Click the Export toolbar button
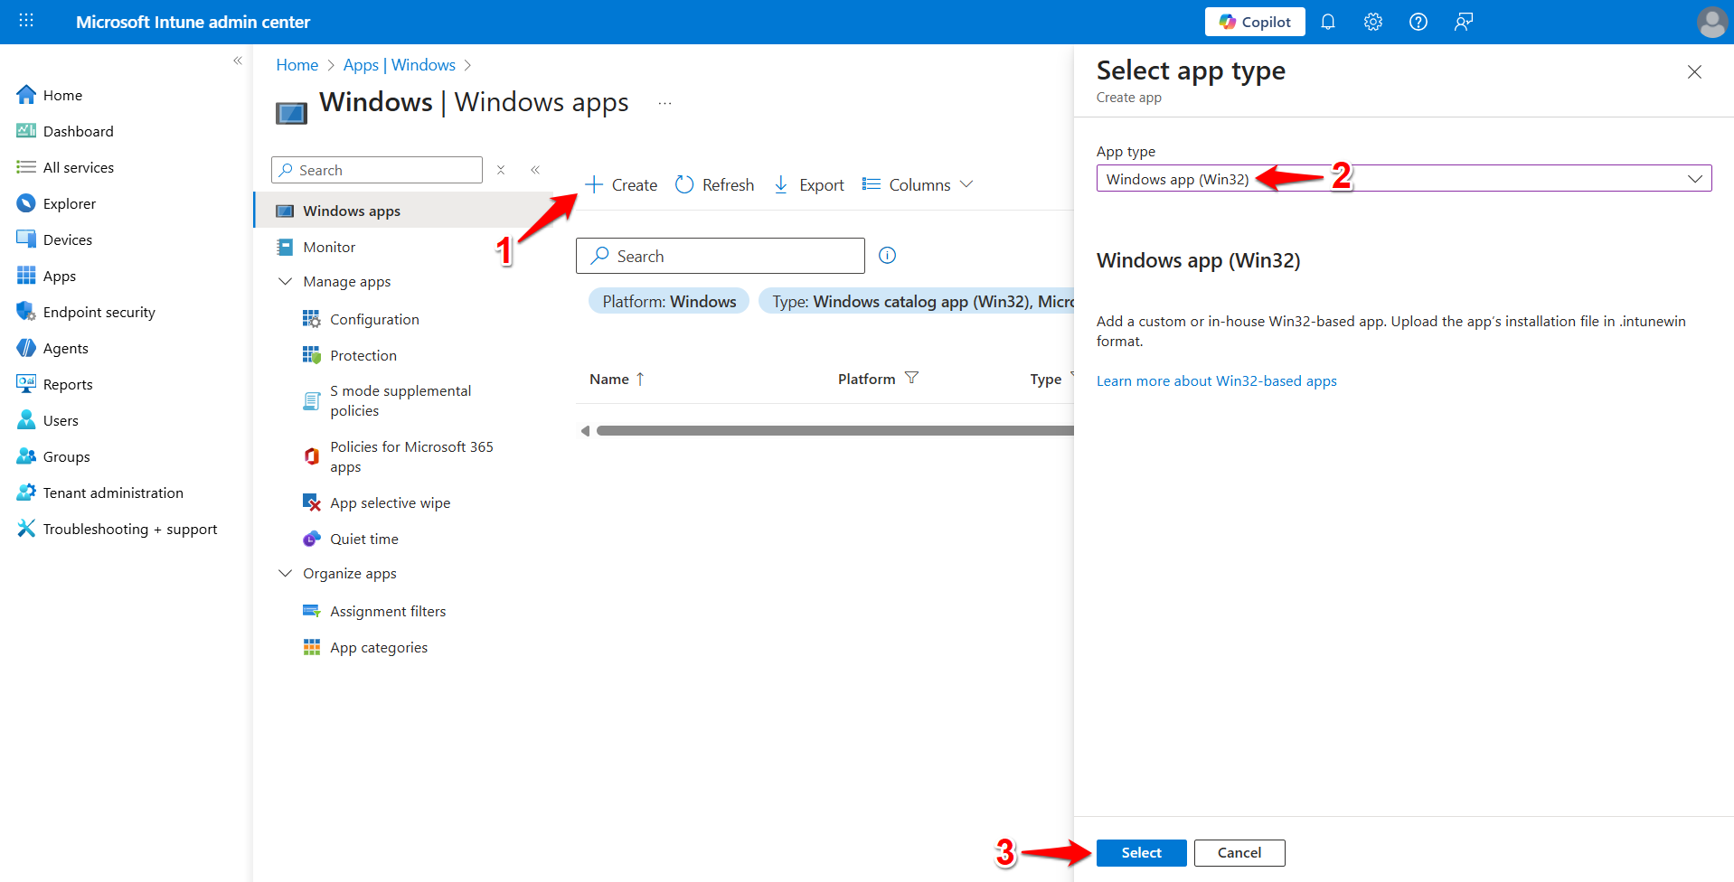 [809, 185]
